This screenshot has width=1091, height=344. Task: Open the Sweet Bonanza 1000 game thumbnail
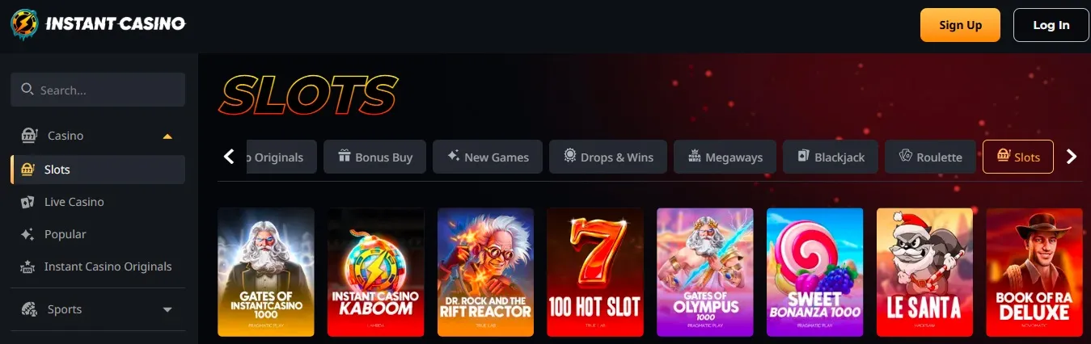pos(814,272)
